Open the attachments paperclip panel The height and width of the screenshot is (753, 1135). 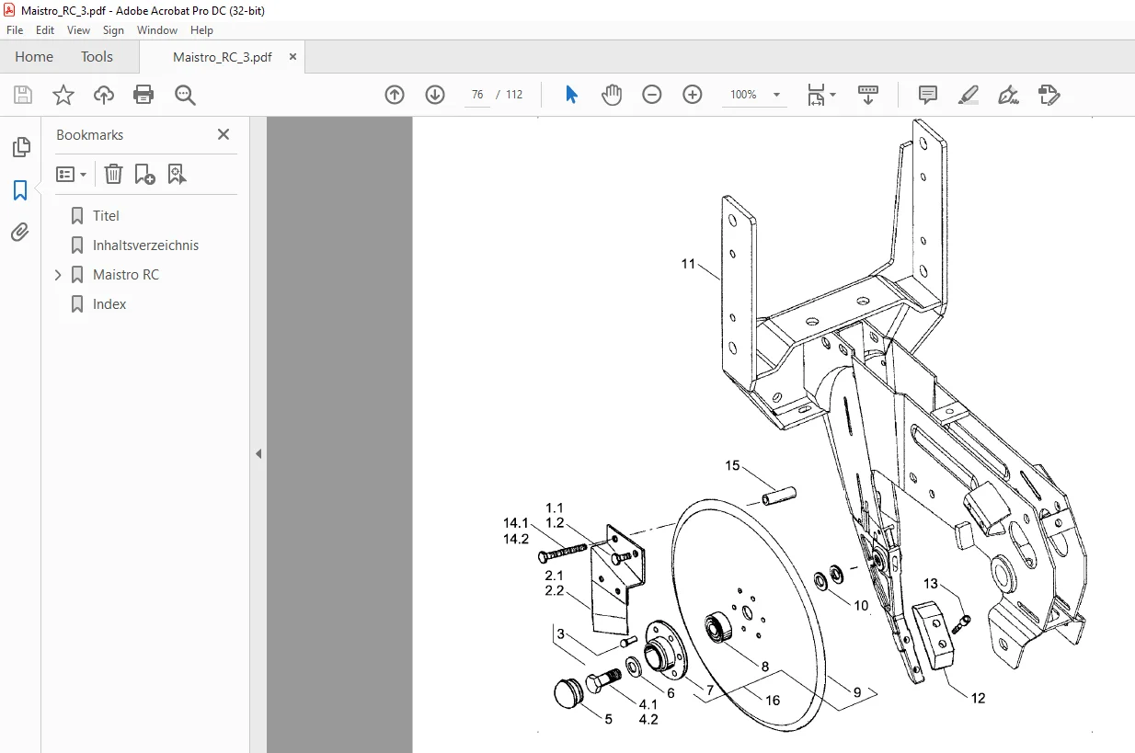pyautogui.click(x=20, y=233)
